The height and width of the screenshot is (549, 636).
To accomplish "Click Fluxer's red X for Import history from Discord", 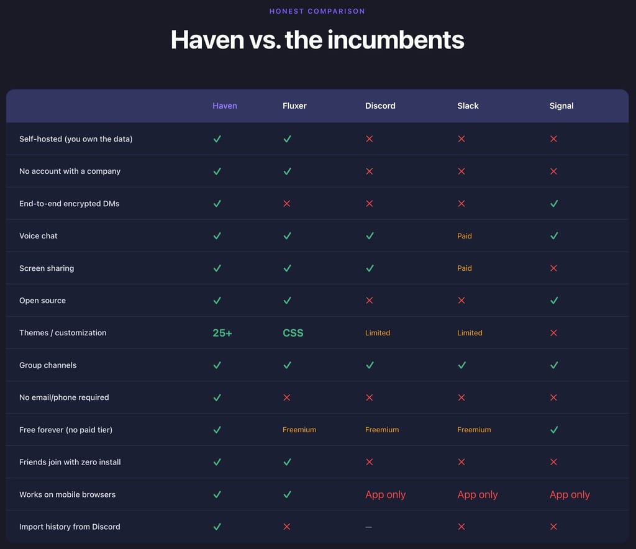I will click(287, 526).
